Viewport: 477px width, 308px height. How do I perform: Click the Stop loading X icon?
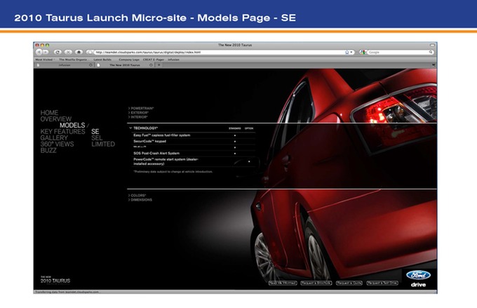[69, 52]
